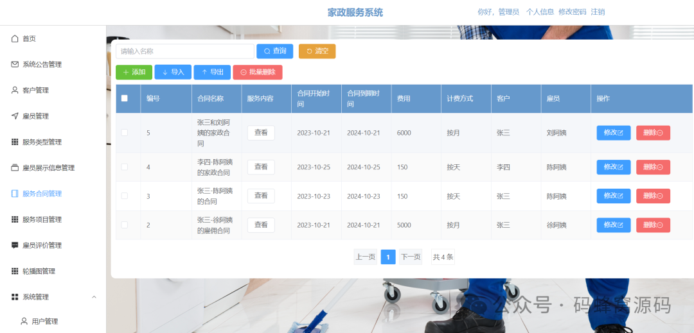
Task: Check the checkbox for row 编号 3
Action: pyautogui.click(x=125, y=196)
